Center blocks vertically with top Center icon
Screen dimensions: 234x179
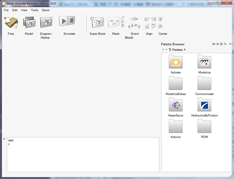pyautogui.click(x=160, y=19)
